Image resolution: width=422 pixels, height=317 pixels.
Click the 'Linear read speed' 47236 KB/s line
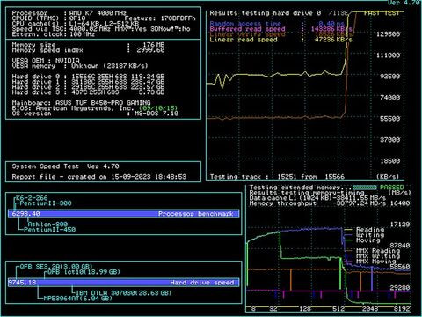(280, 40)
